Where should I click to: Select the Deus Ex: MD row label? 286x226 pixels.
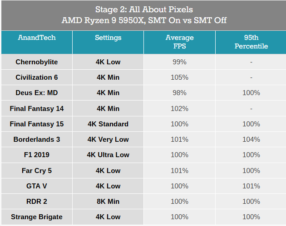[x=37, y=93]
